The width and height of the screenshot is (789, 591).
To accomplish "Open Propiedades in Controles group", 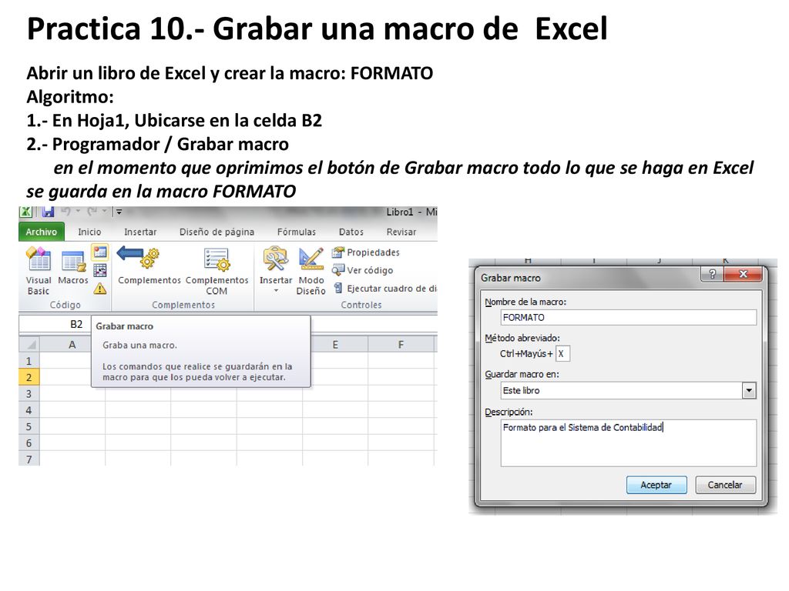I will coord(366,252).
